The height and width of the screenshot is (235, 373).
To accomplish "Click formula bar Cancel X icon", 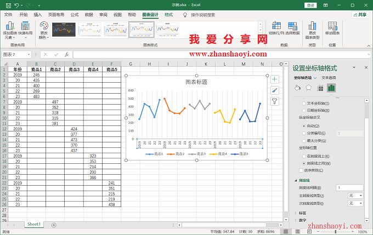I will 46,55.
